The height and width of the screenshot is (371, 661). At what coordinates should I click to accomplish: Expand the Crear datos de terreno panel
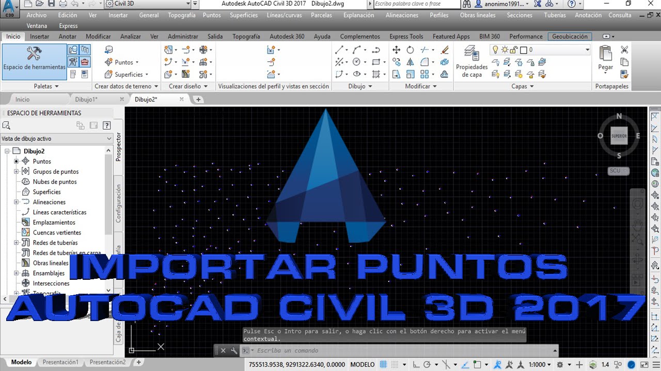(x=126, y=86)
